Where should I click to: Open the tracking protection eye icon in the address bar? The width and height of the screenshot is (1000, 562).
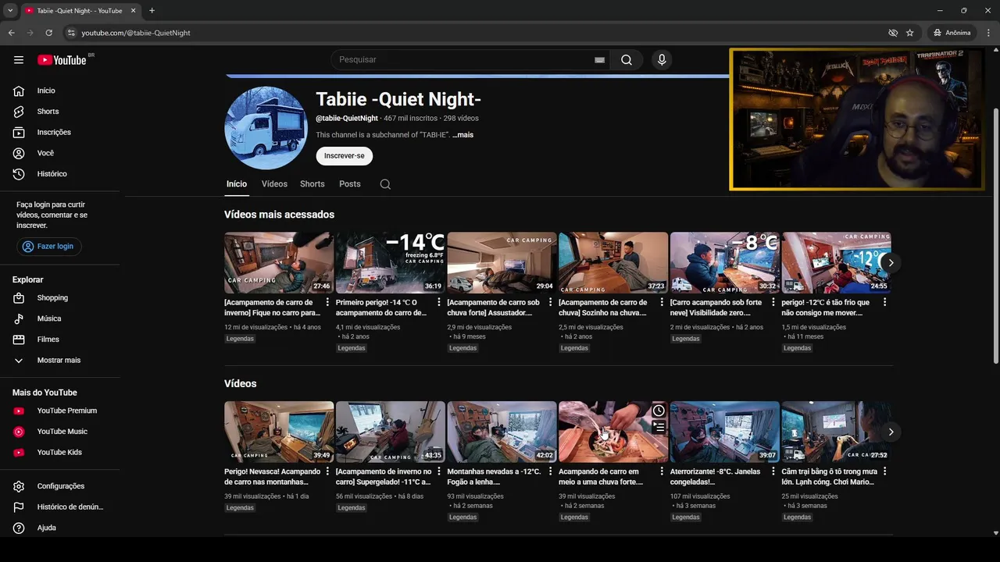pyautogui.click(x=893, y=33)
